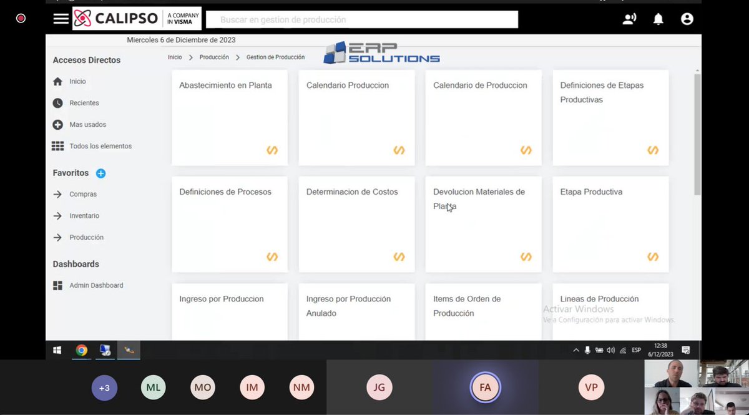Click the arrow icon next to Inventario
Viewport: 749px width, 415px height.
[x=57, y=216]
